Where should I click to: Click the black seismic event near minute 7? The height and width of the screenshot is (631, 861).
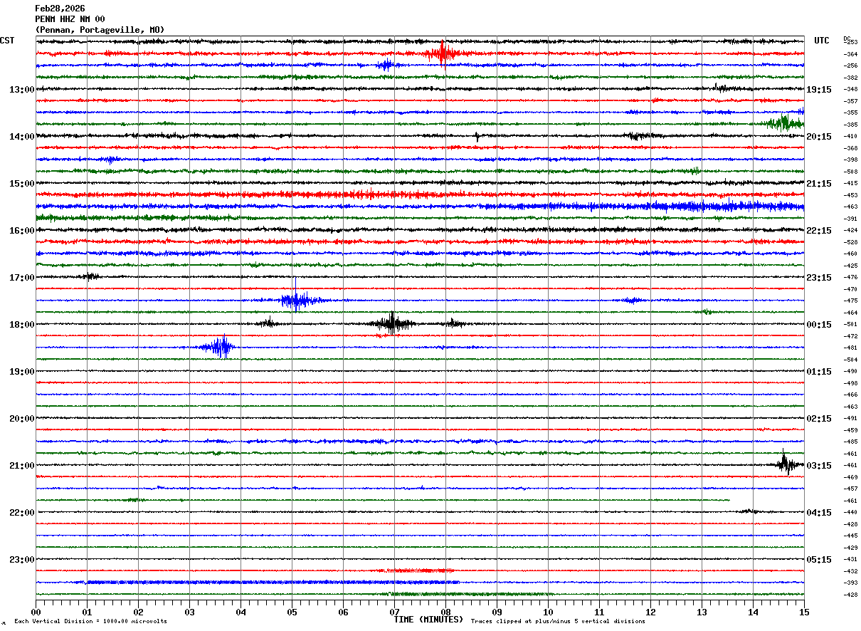coord(391,323)
